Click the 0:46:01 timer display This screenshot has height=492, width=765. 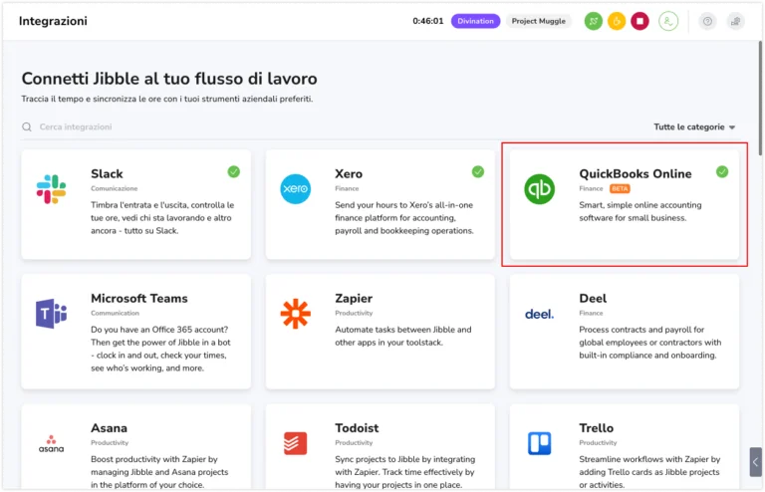pos(428,21)
